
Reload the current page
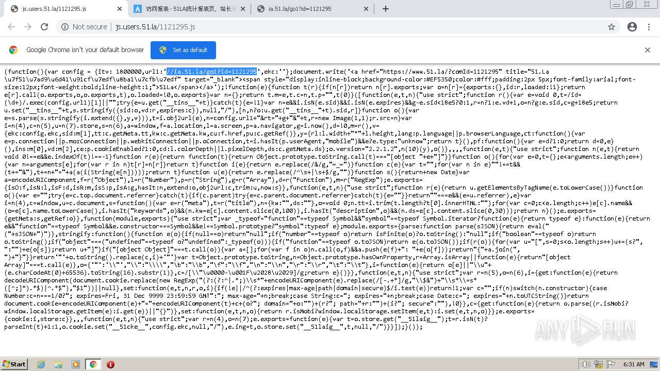point(44,27)
